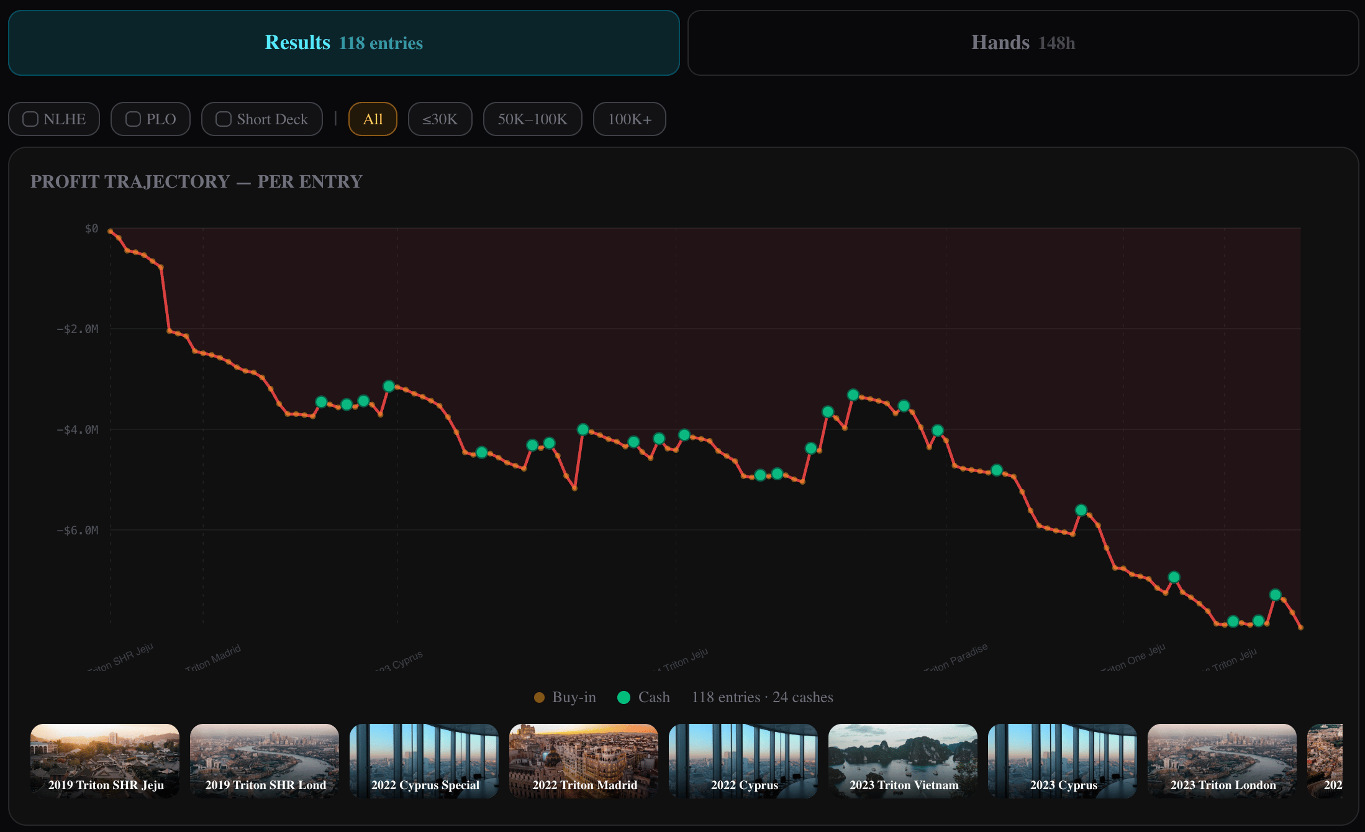Check the Short Deck filter

click(224, 119)
